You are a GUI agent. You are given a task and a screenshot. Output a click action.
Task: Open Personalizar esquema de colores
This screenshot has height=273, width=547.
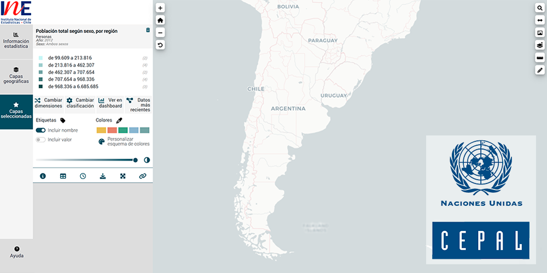tap(124, 141)
